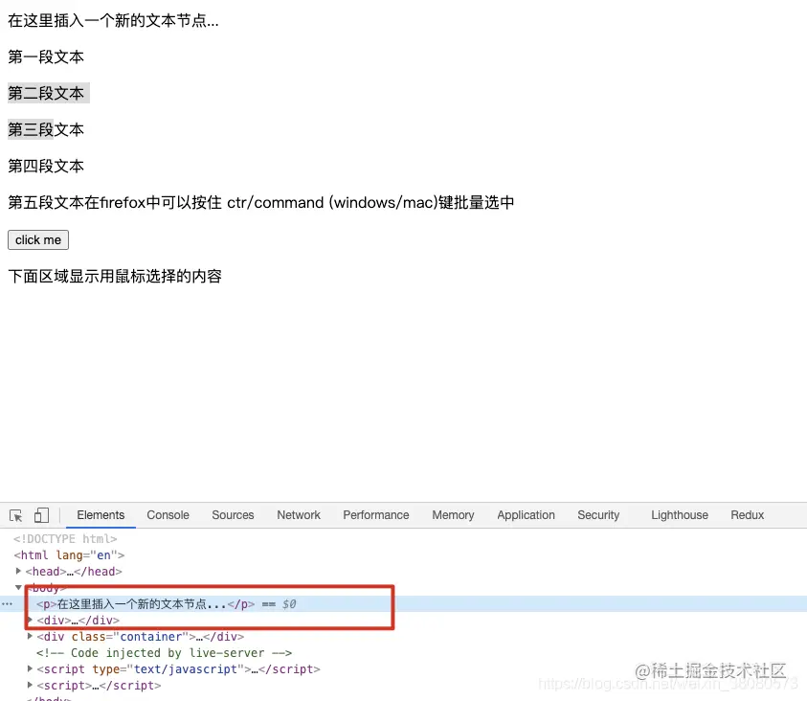Switch to the Memory tab
This screenshot has width=807, height=701.
(453, 515)
